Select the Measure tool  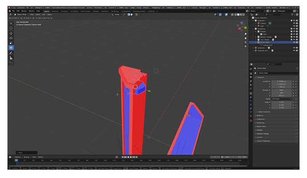click(x=11, y=58)
